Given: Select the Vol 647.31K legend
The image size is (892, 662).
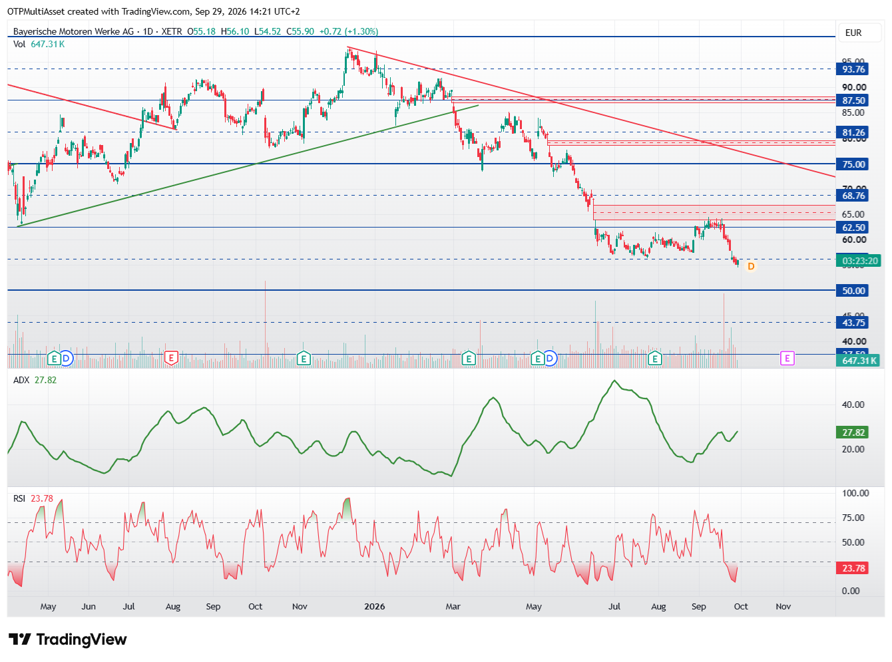Looking at the screenshot, I should click(39, 44).
